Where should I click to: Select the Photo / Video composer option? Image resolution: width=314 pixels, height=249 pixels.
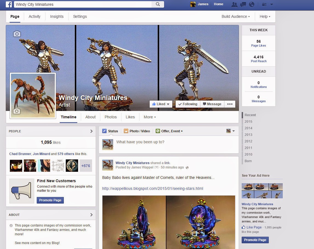point(137,131)
